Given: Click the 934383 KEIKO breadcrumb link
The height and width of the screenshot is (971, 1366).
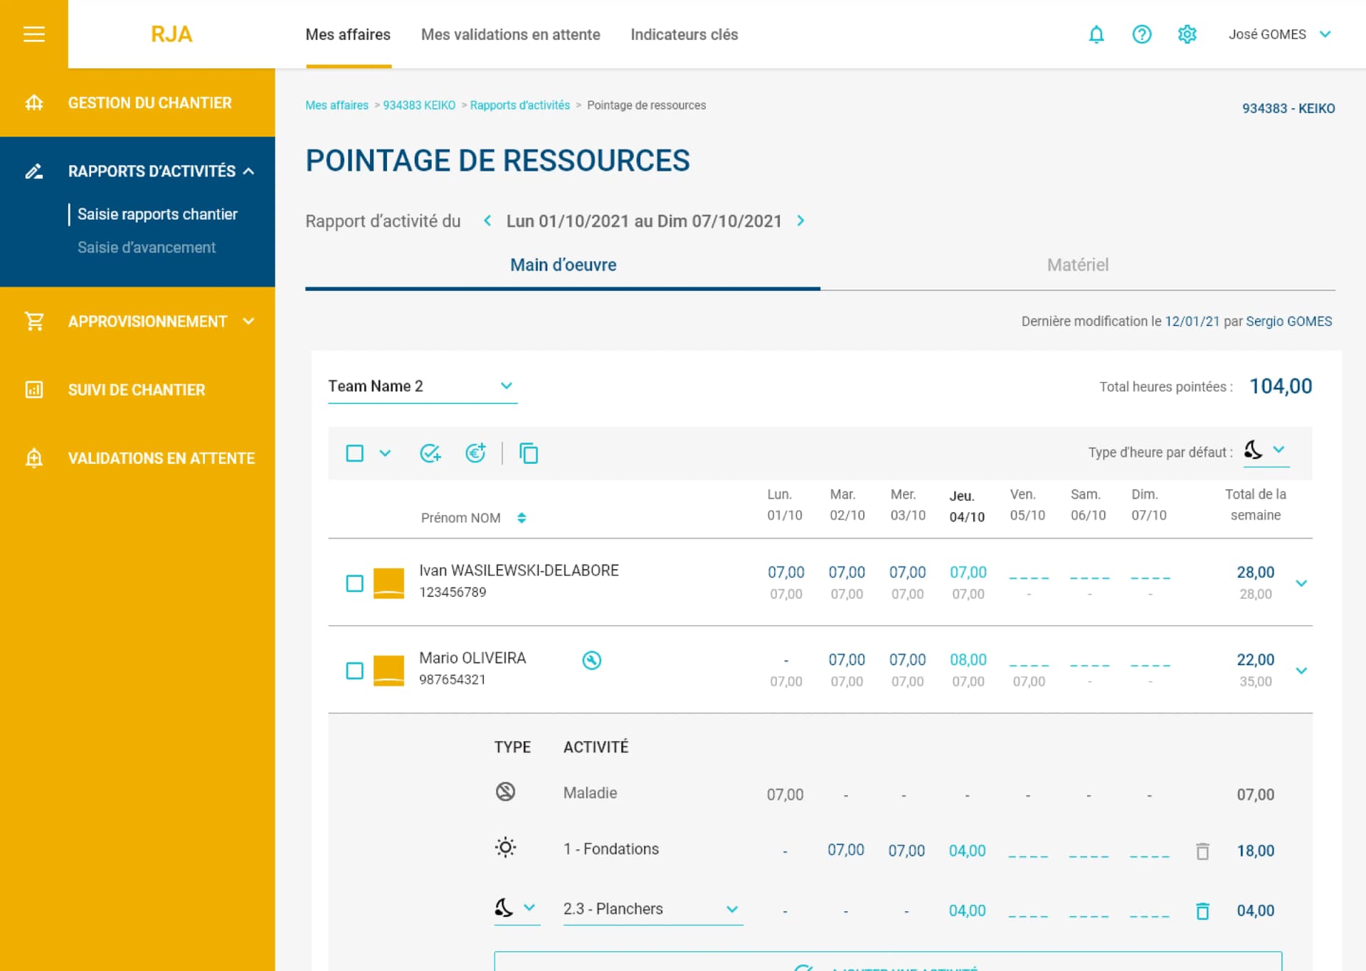Looking at the screenshot, I should 419,105.
